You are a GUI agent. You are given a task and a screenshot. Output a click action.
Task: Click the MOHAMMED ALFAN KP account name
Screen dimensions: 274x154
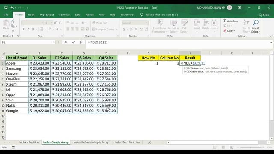[x=211, y=8]
